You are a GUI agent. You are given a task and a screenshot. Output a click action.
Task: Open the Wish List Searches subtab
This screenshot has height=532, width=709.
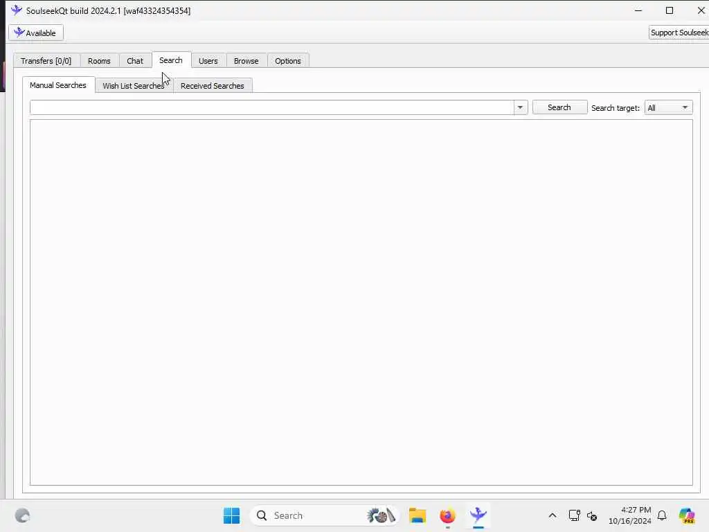[x=134, y=85]
